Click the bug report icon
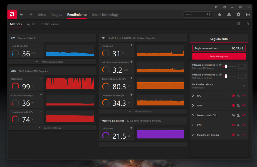The width and height of the screenshot is (257, 167). [x=216, y=7]
